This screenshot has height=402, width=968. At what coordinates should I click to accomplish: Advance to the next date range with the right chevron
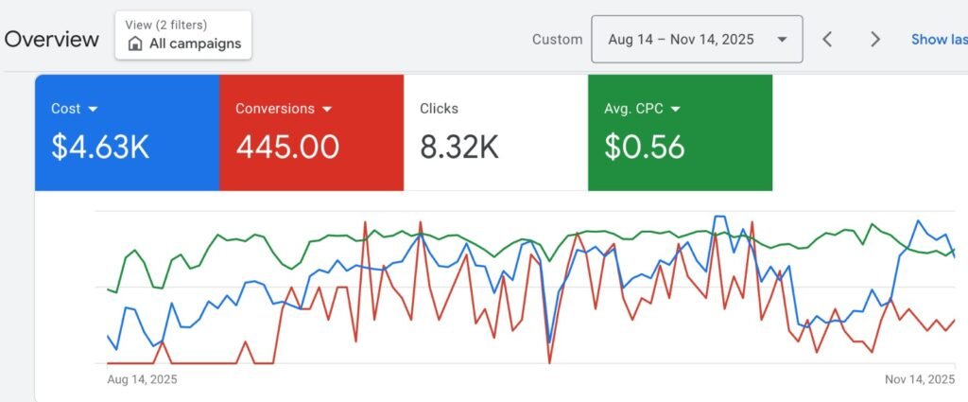pyautogui.click(x=875, y=39)
